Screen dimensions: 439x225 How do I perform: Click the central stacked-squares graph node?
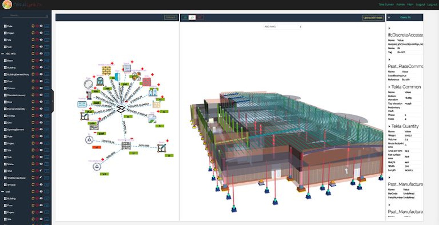tap(120, 109)
